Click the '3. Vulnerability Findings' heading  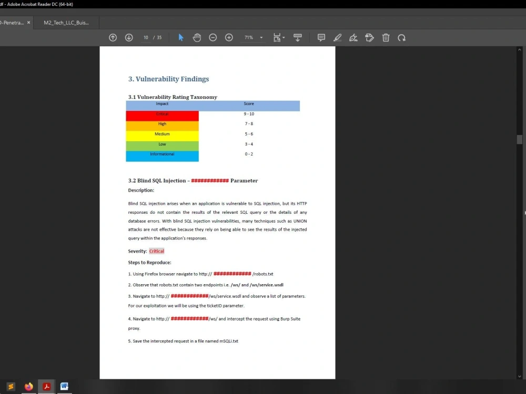click(x=168, y=79)
